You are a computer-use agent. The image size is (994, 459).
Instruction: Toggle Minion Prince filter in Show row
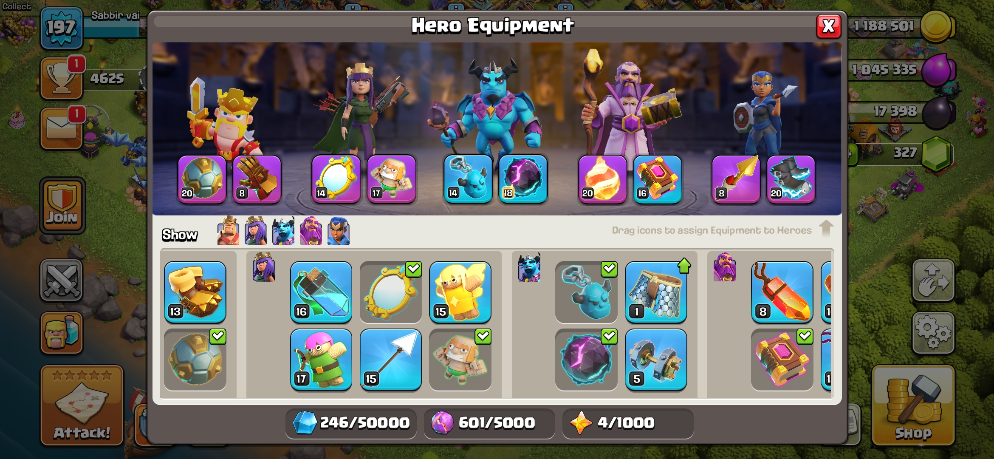click(283, 231)
